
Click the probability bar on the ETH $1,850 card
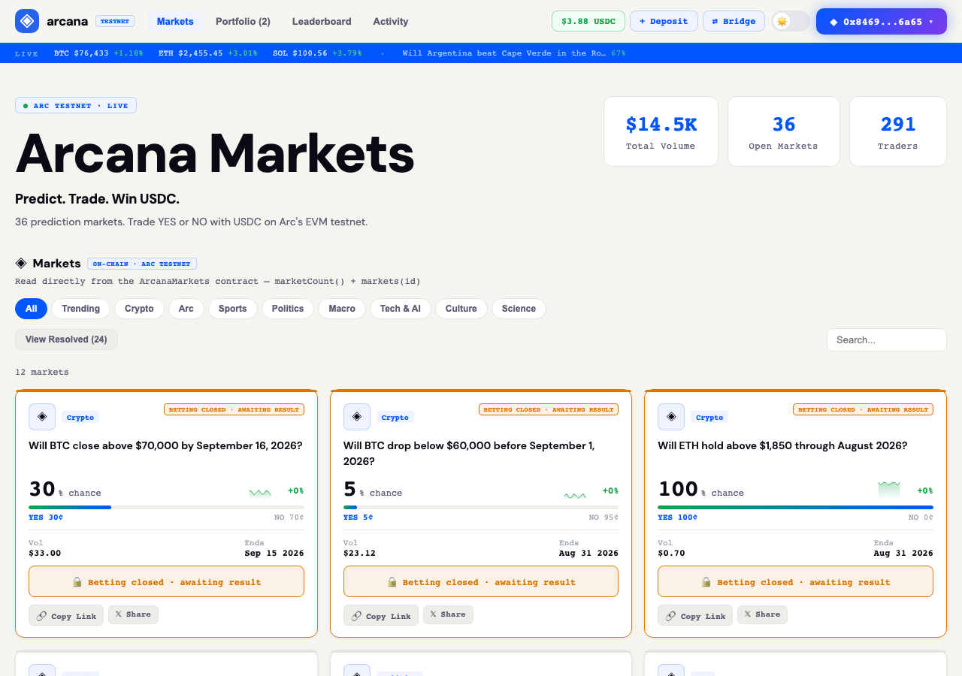795,507
